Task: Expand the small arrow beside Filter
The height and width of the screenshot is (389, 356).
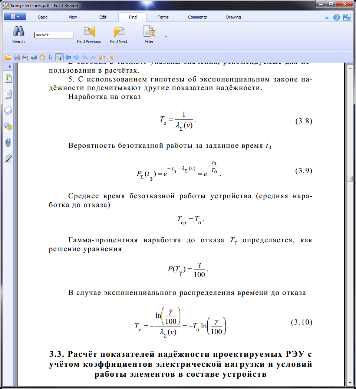Action: tap(167, 37)
